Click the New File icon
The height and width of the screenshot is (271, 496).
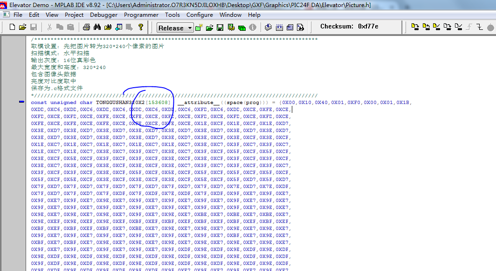point(12,27)
